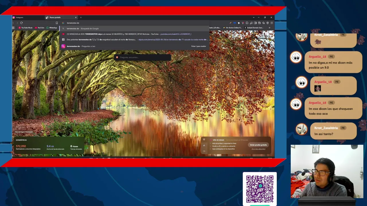Screen dimensions: 367x206
Task: Switch to the Instagram tab
Action: [x=28, y=17]
